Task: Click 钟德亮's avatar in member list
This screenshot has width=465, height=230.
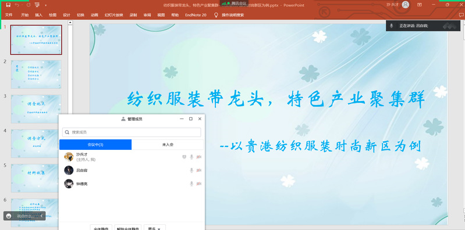Action: pyautogui.click(x=69, y=184)
